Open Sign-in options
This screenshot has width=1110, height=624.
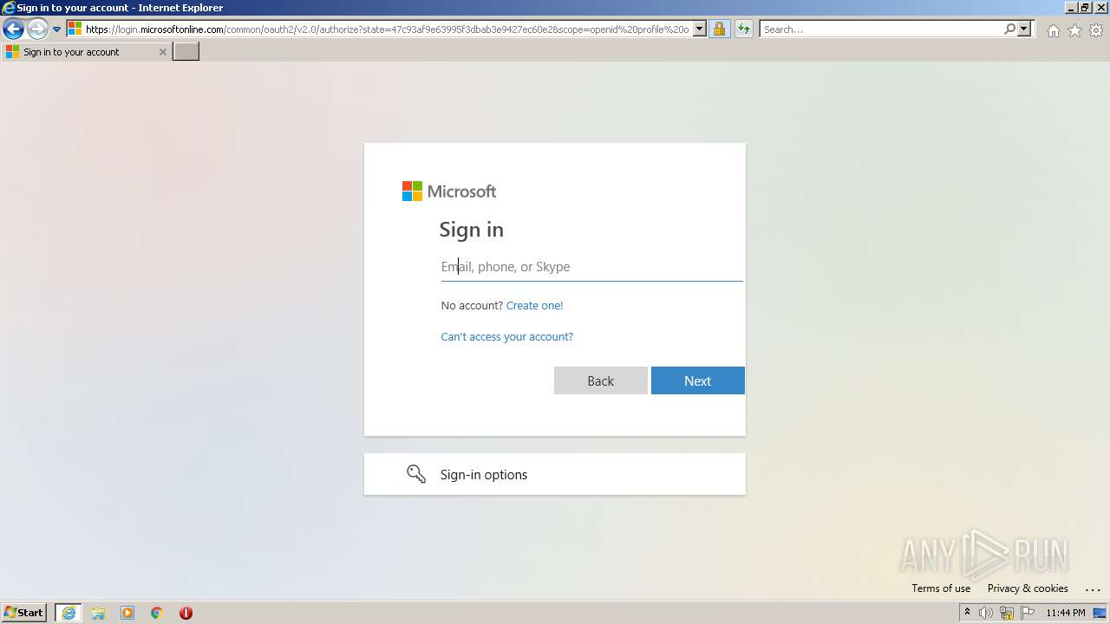point(555,474)
